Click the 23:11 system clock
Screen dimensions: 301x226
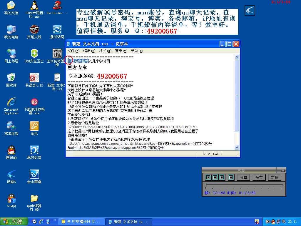[292, 222]
